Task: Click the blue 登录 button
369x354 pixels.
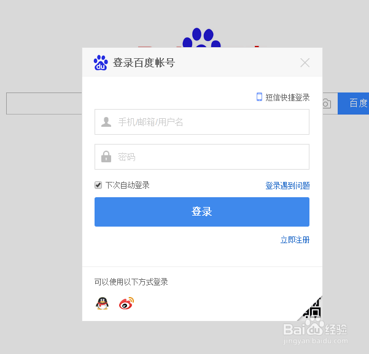Action: pos(202,212)
